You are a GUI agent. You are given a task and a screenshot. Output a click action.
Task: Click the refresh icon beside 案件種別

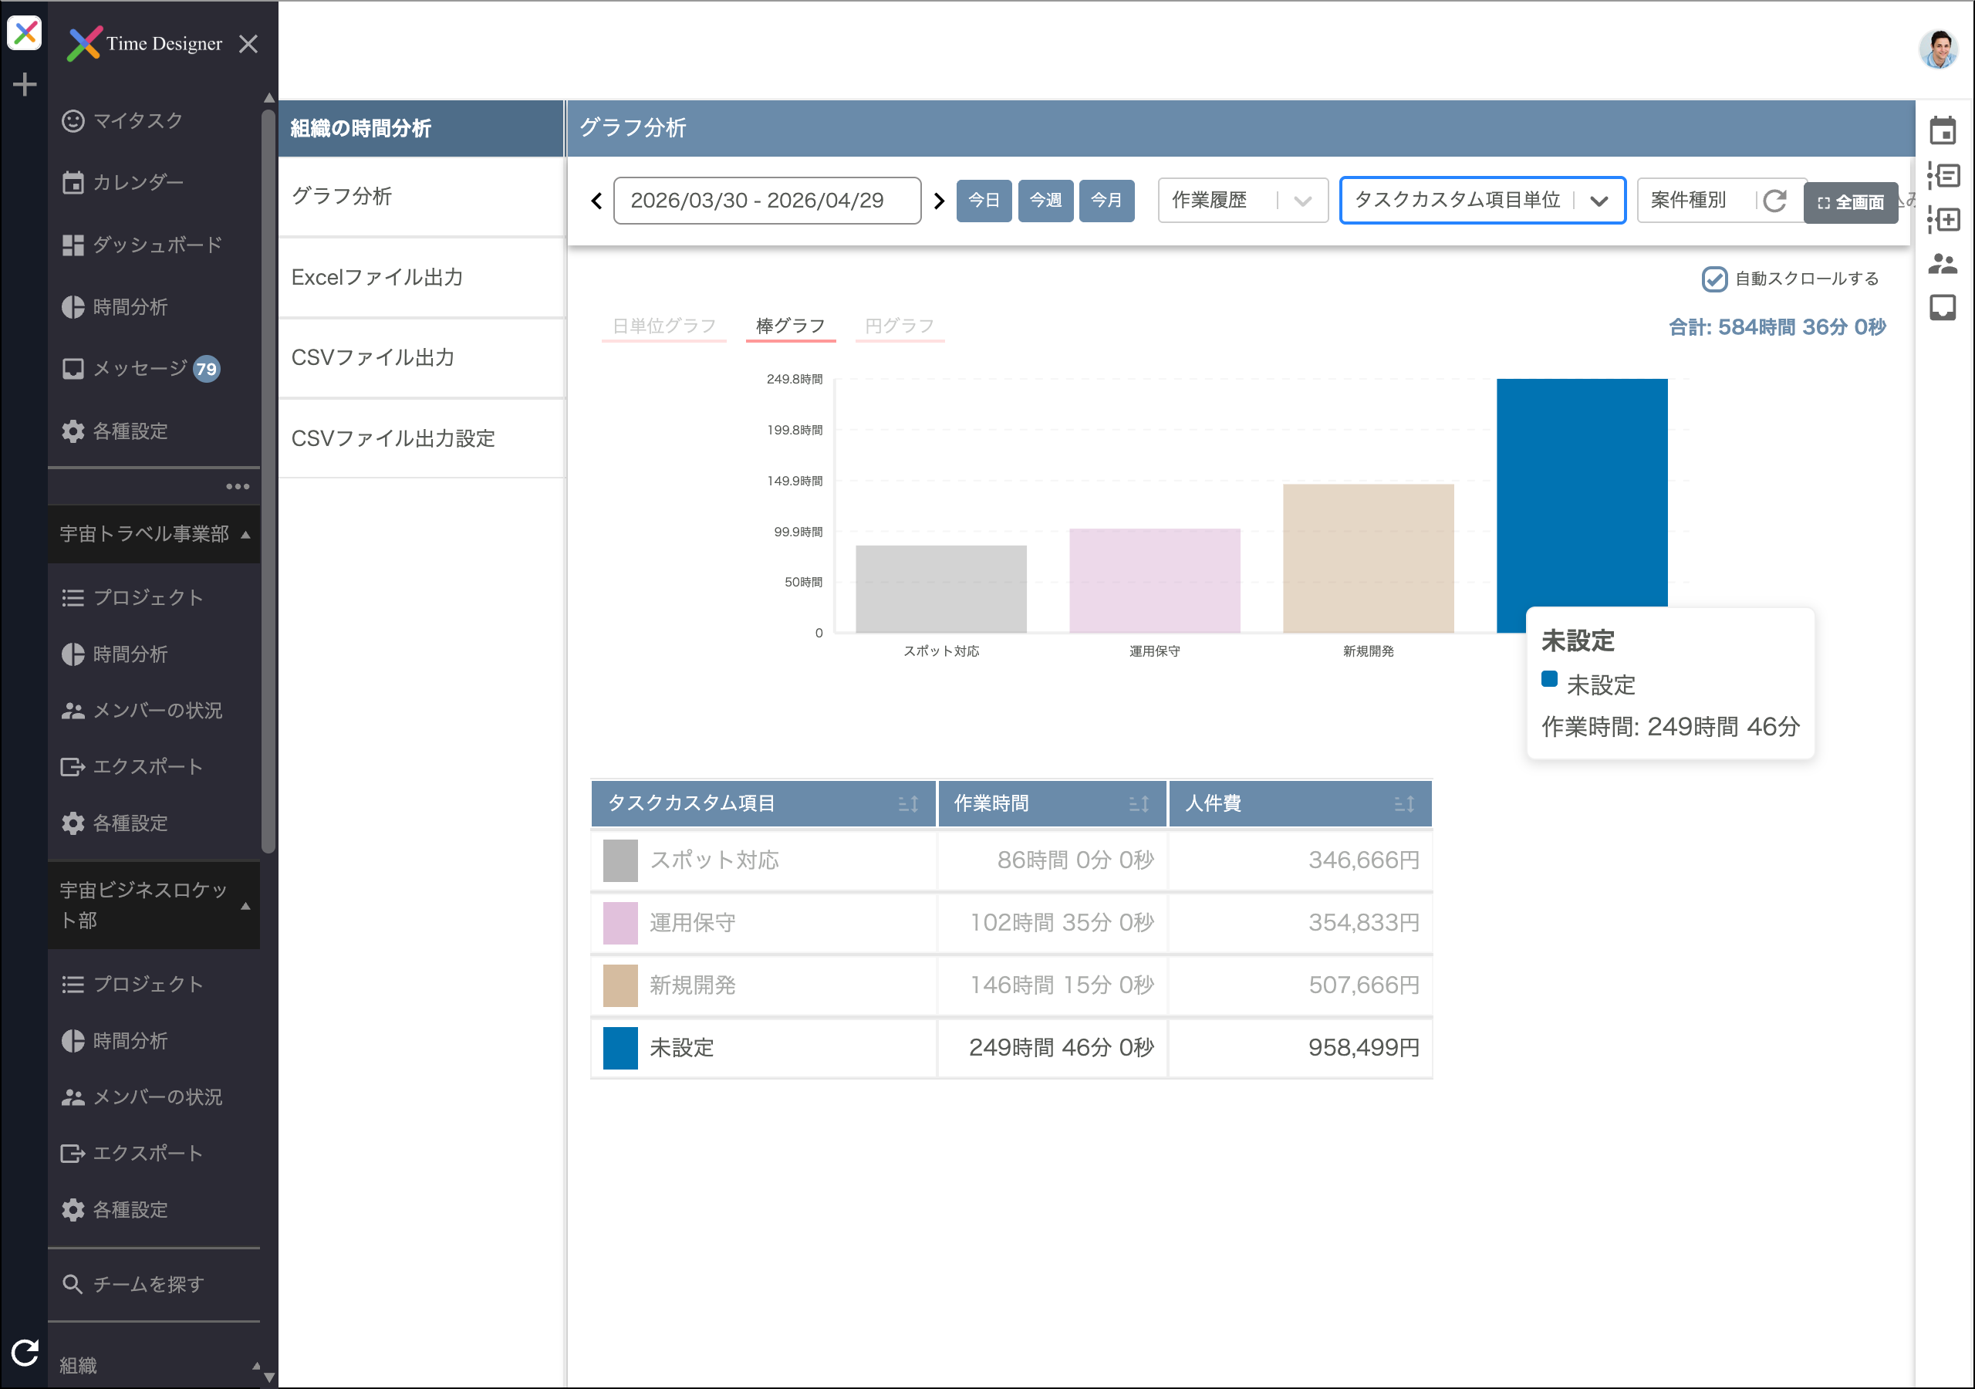(x=1774, y=201)
